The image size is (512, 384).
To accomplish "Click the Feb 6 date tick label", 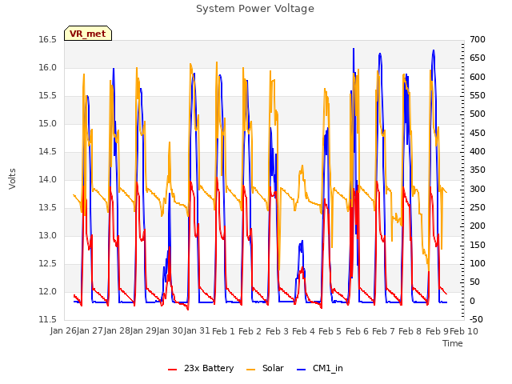I will pyautogui.click(x=357, y=331).
